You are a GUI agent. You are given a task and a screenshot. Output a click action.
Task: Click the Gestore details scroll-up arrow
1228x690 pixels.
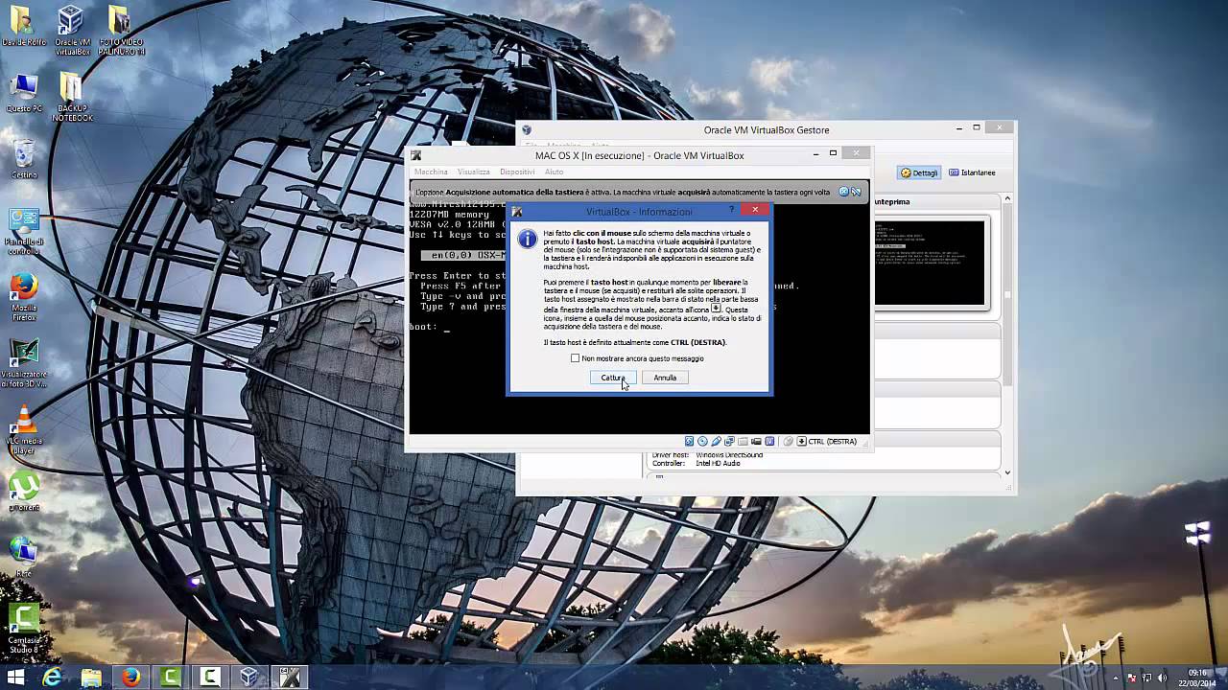(1007, 199)
